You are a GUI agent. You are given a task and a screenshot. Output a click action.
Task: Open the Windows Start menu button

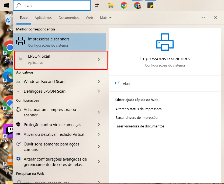click(6, 5)
